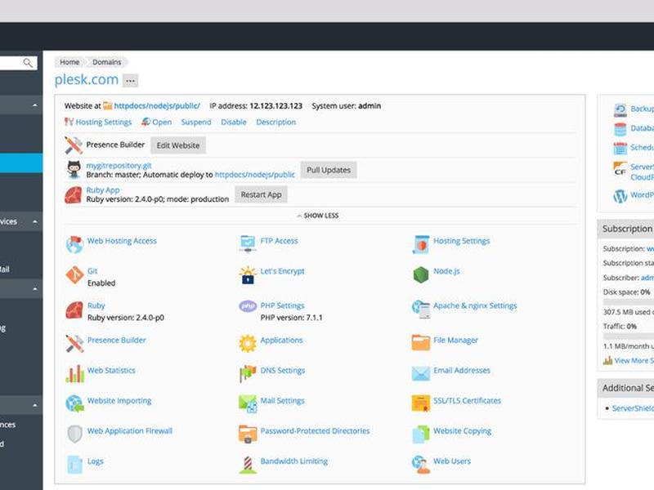Select the highlighted blue sidebar item
The width and height of the screenshot is (654, 490).
click(21, 163)
